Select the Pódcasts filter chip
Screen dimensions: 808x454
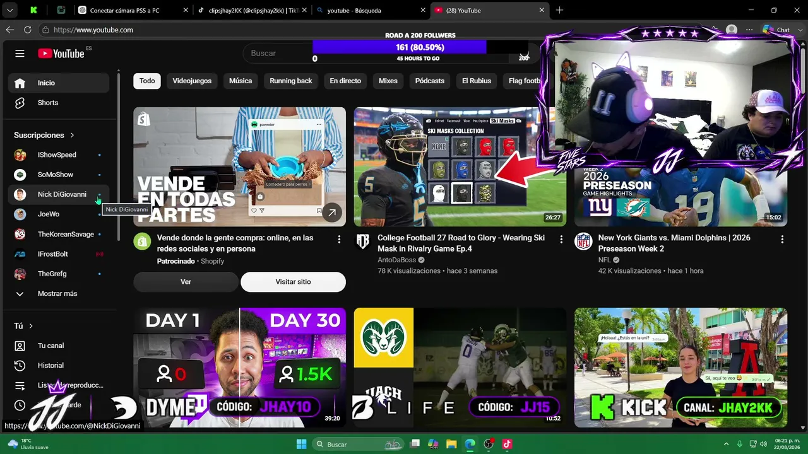tap(430, 81)
